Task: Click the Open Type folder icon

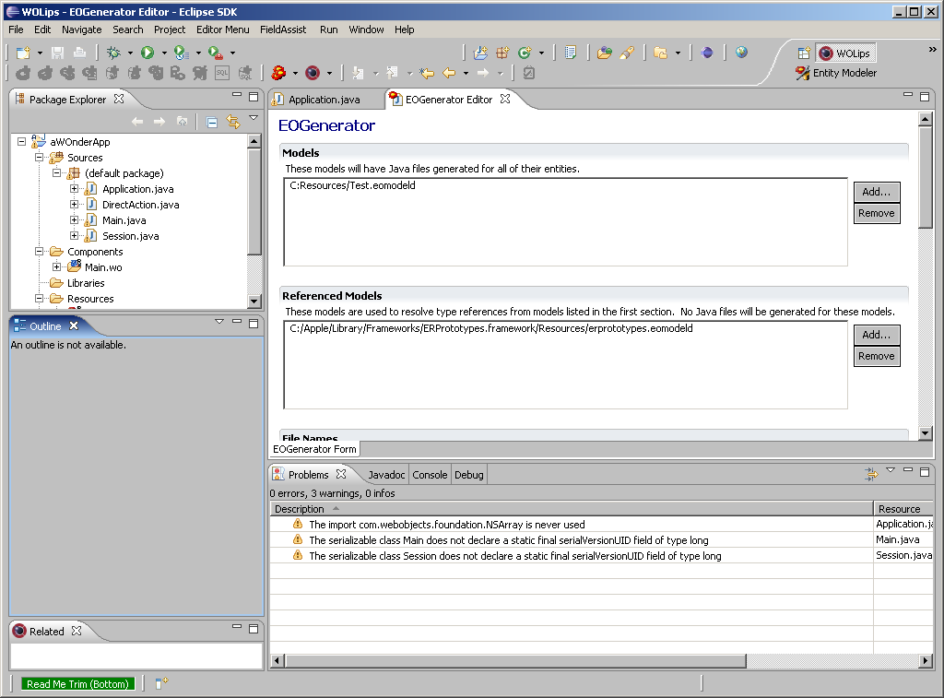Action: [605, 53]
